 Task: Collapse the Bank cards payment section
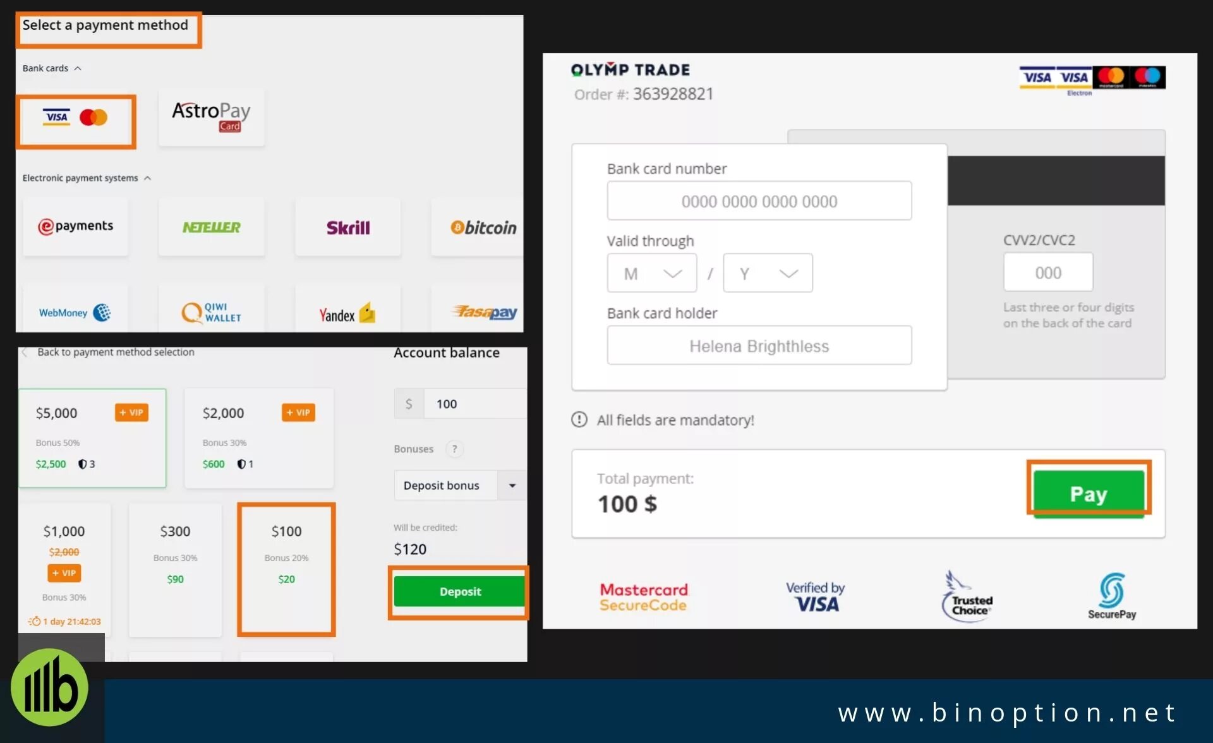click(49, 67)
